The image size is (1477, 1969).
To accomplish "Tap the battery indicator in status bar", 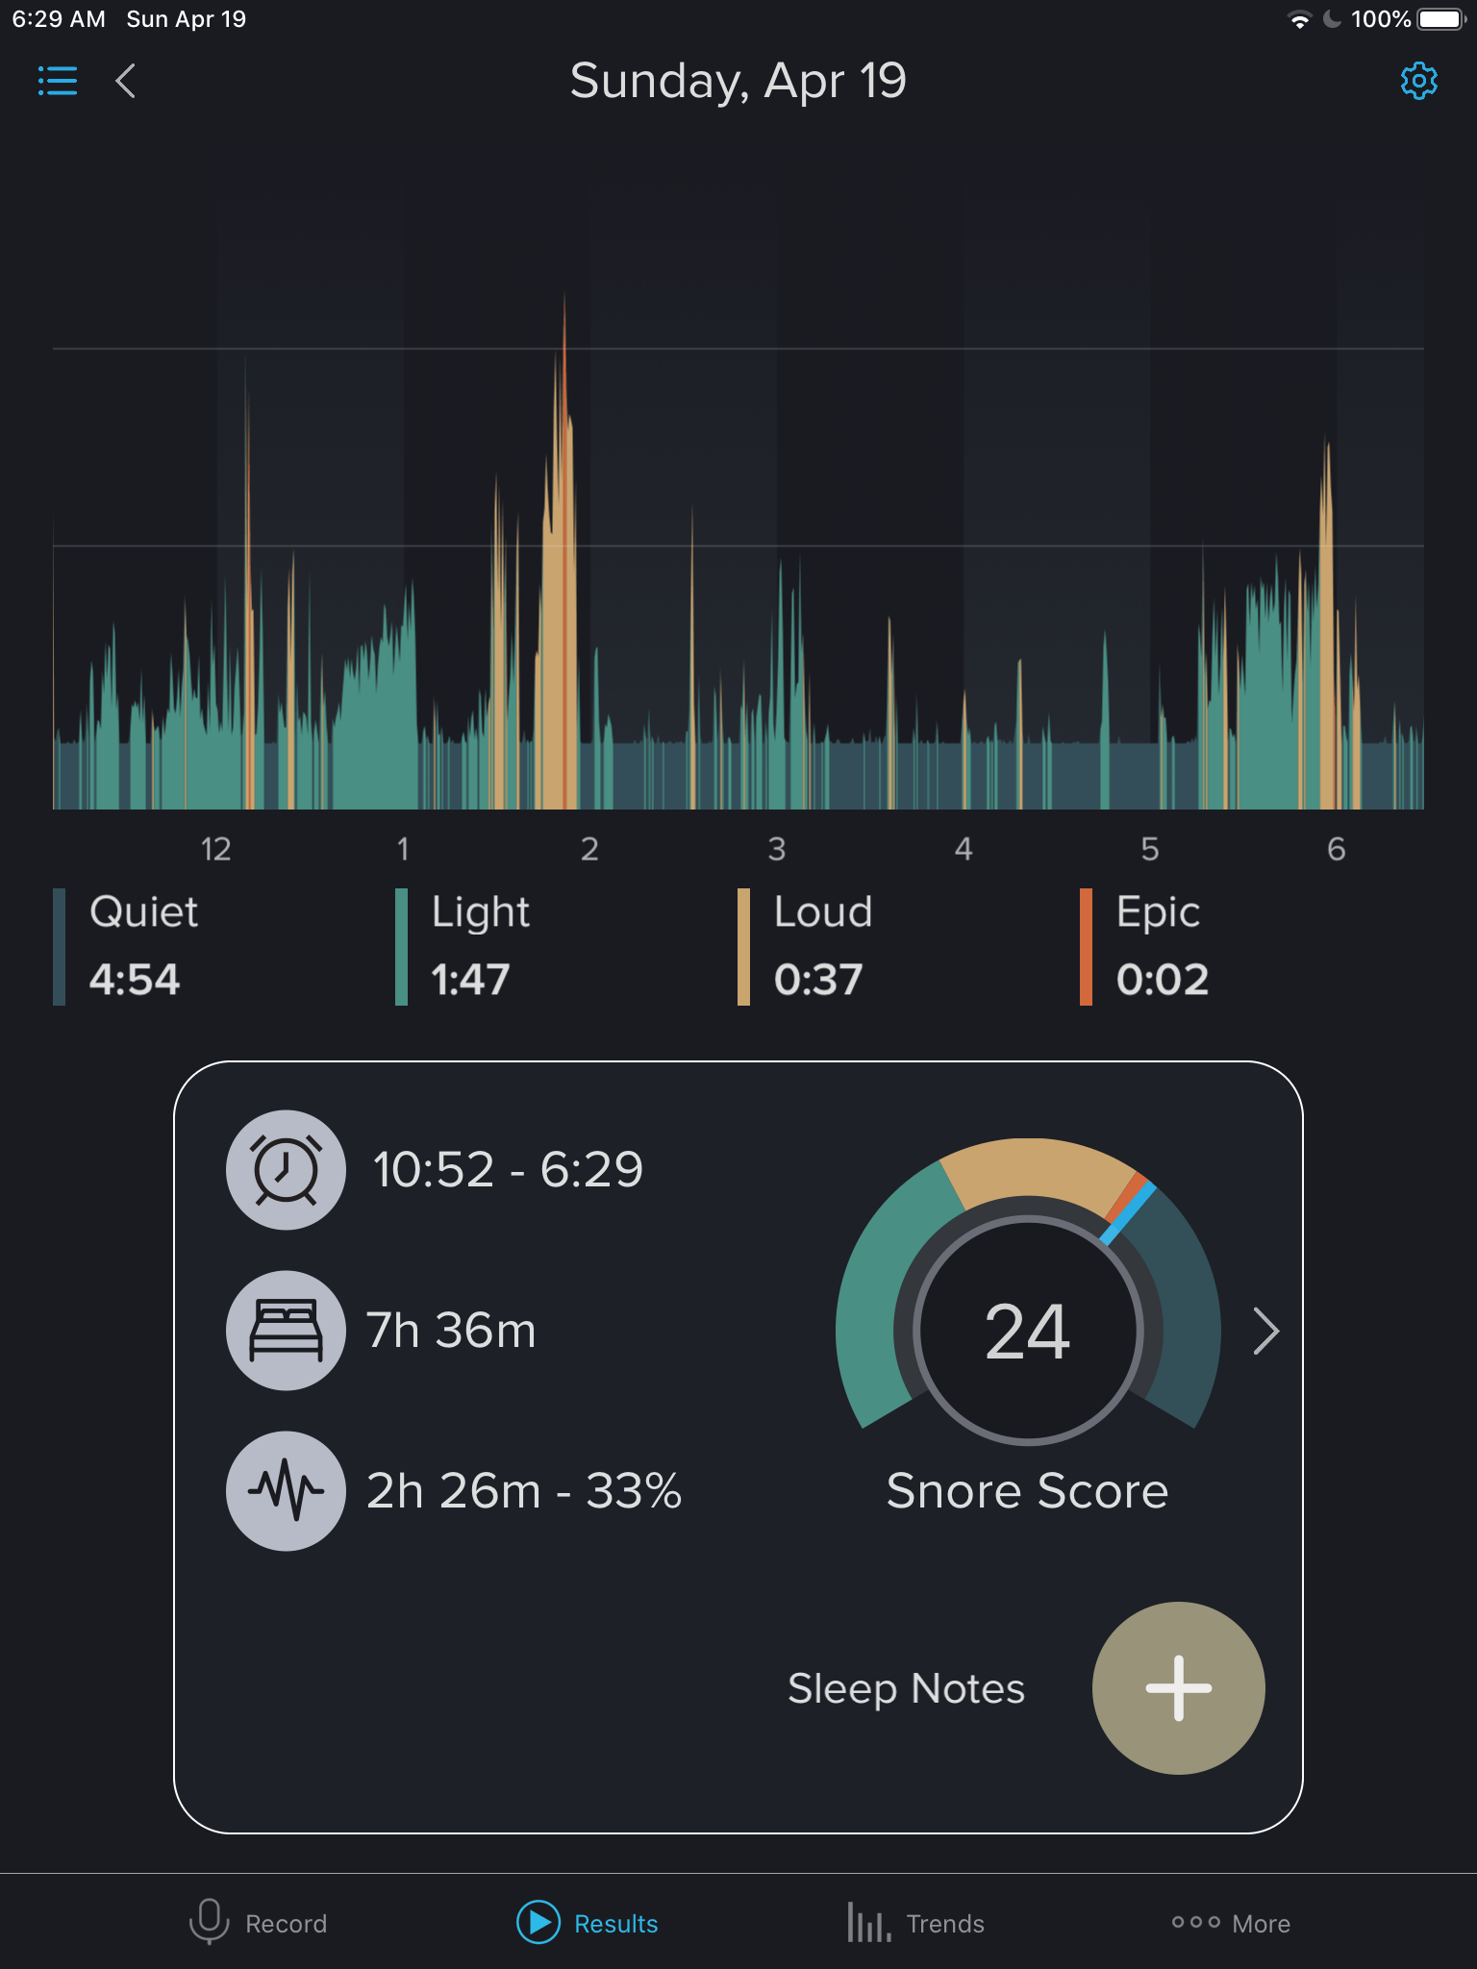I will (1439, 19).
